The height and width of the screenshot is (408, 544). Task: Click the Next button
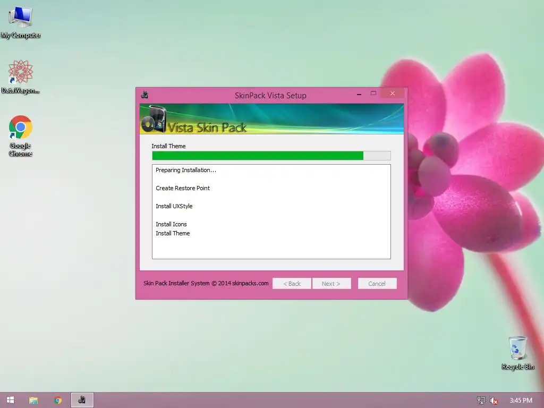331,284
